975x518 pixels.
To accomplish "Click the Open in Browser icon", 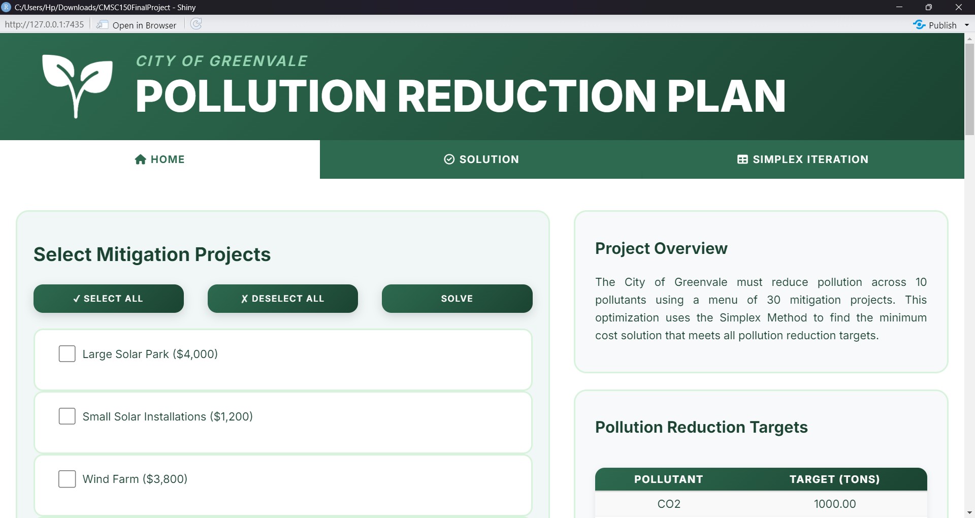I will point(103,24).
